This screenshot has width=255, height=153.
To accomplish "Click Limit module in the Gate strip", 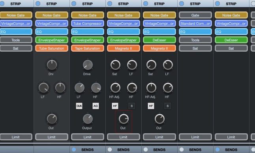I will click(x=195, y=137).
